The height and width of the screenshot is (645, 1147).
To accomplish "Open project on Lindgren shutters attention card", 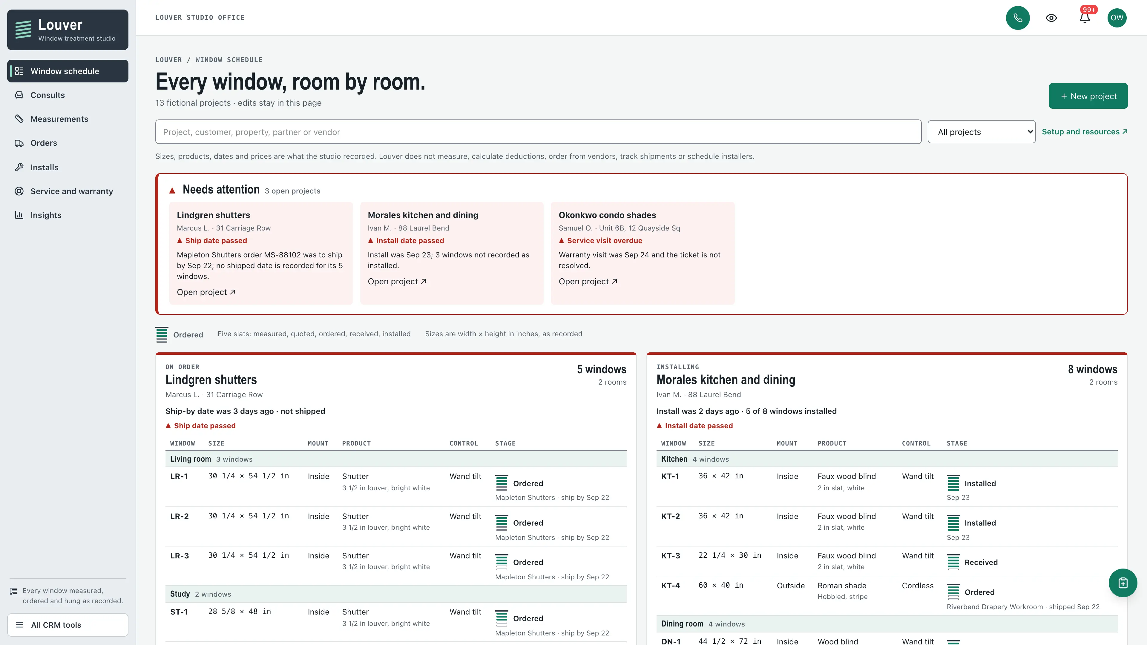I will click(206, 292).
